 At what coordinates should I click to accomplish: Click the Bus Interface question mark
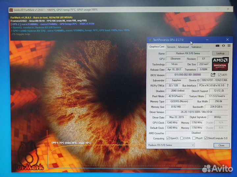[x=227, y=85]
